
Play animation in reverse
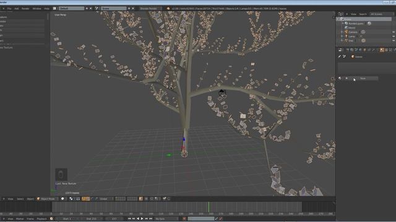(138, 219)
